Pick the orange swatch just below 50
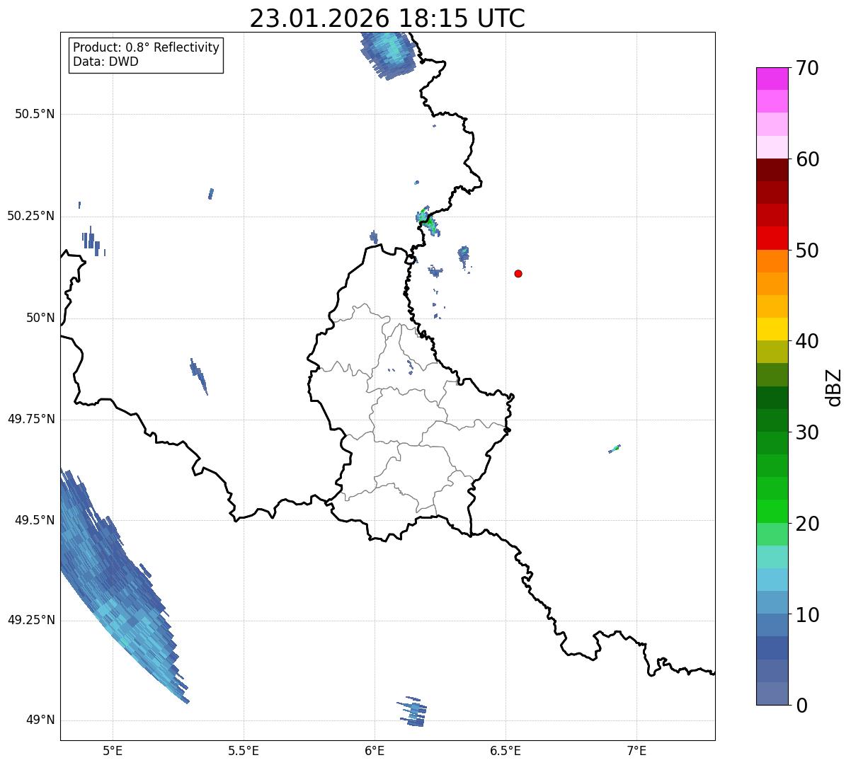851x765 pixels. point(772,260)
